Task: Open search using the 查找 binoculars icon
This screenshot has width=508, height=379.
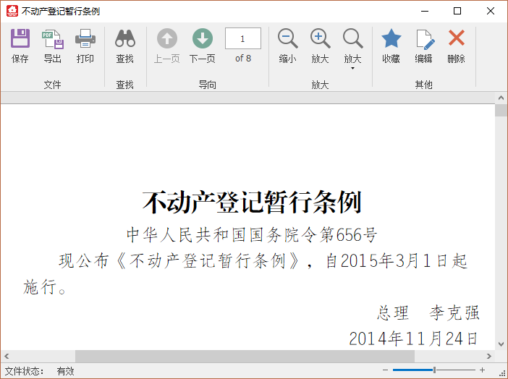Action: pos(124,38)
